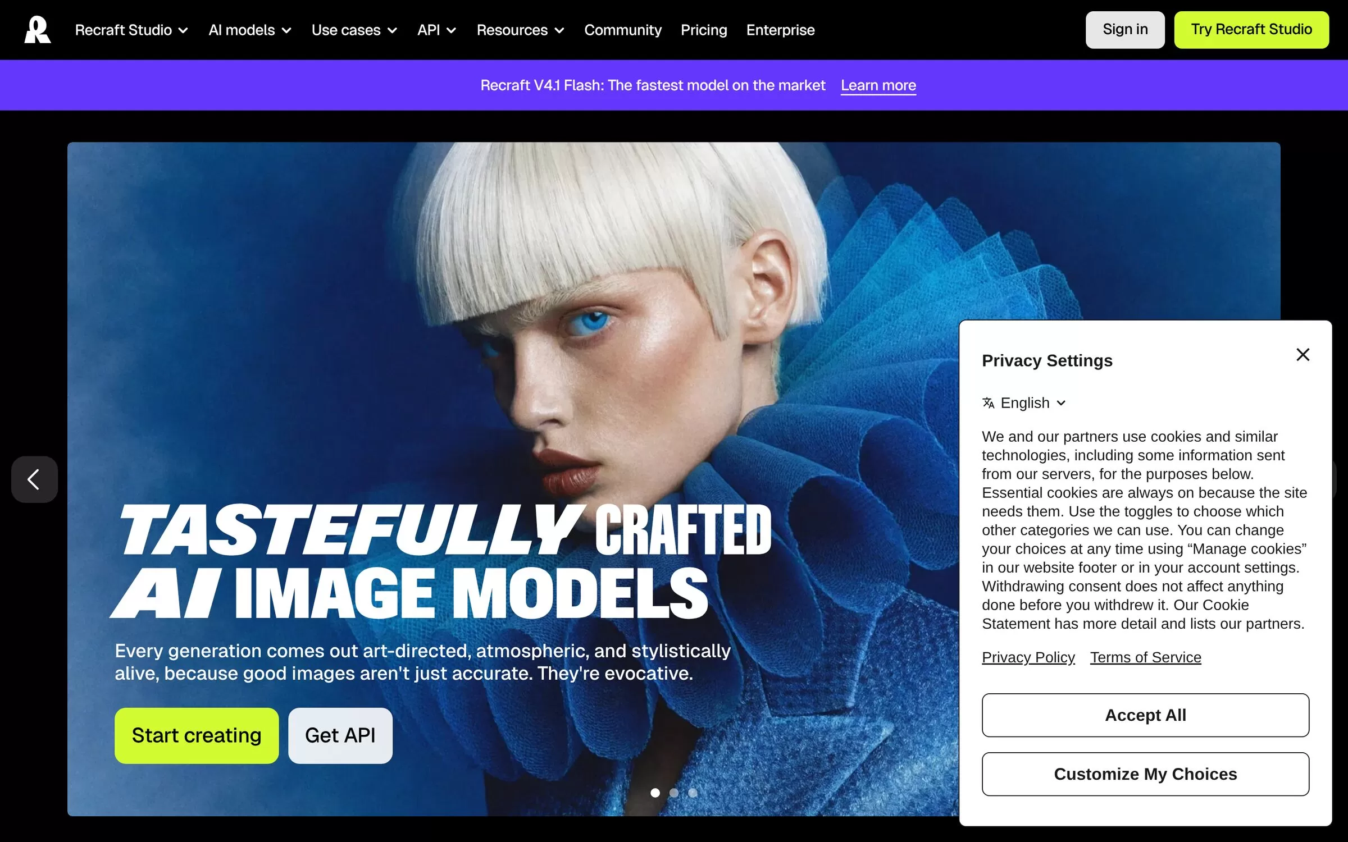The image size is (1348, 842).
Task: Open the English language selector
Action: pos(1024,403)
